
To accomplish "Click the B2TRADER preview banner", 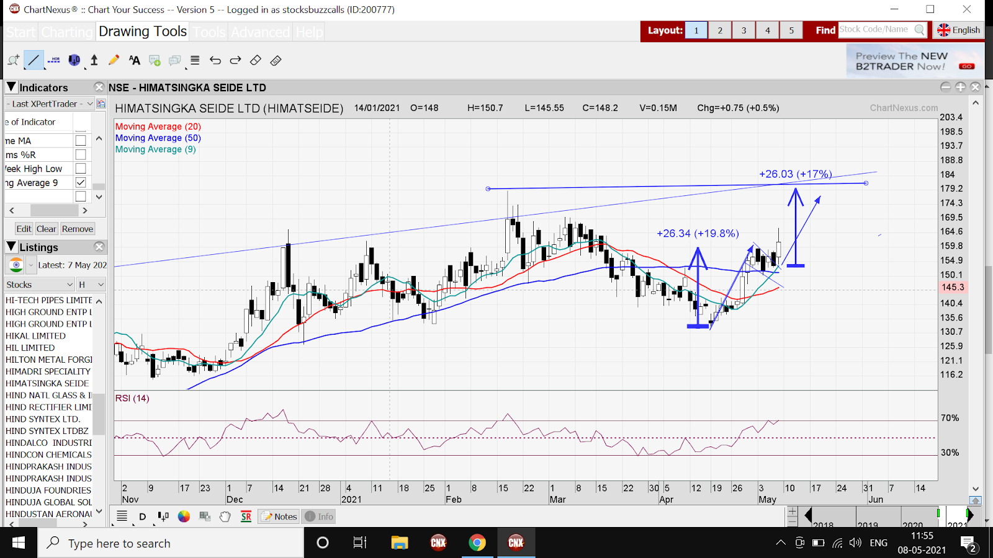I will click(914, 61).
